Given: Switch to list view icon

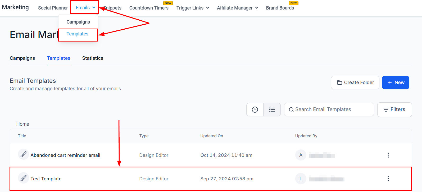Looking at the screenshot, I should coord(272,109).
